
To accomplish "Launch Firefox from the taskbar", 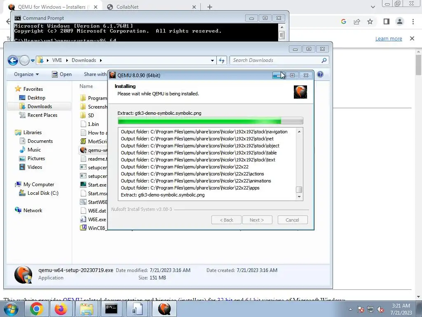I will pos(61,309).
